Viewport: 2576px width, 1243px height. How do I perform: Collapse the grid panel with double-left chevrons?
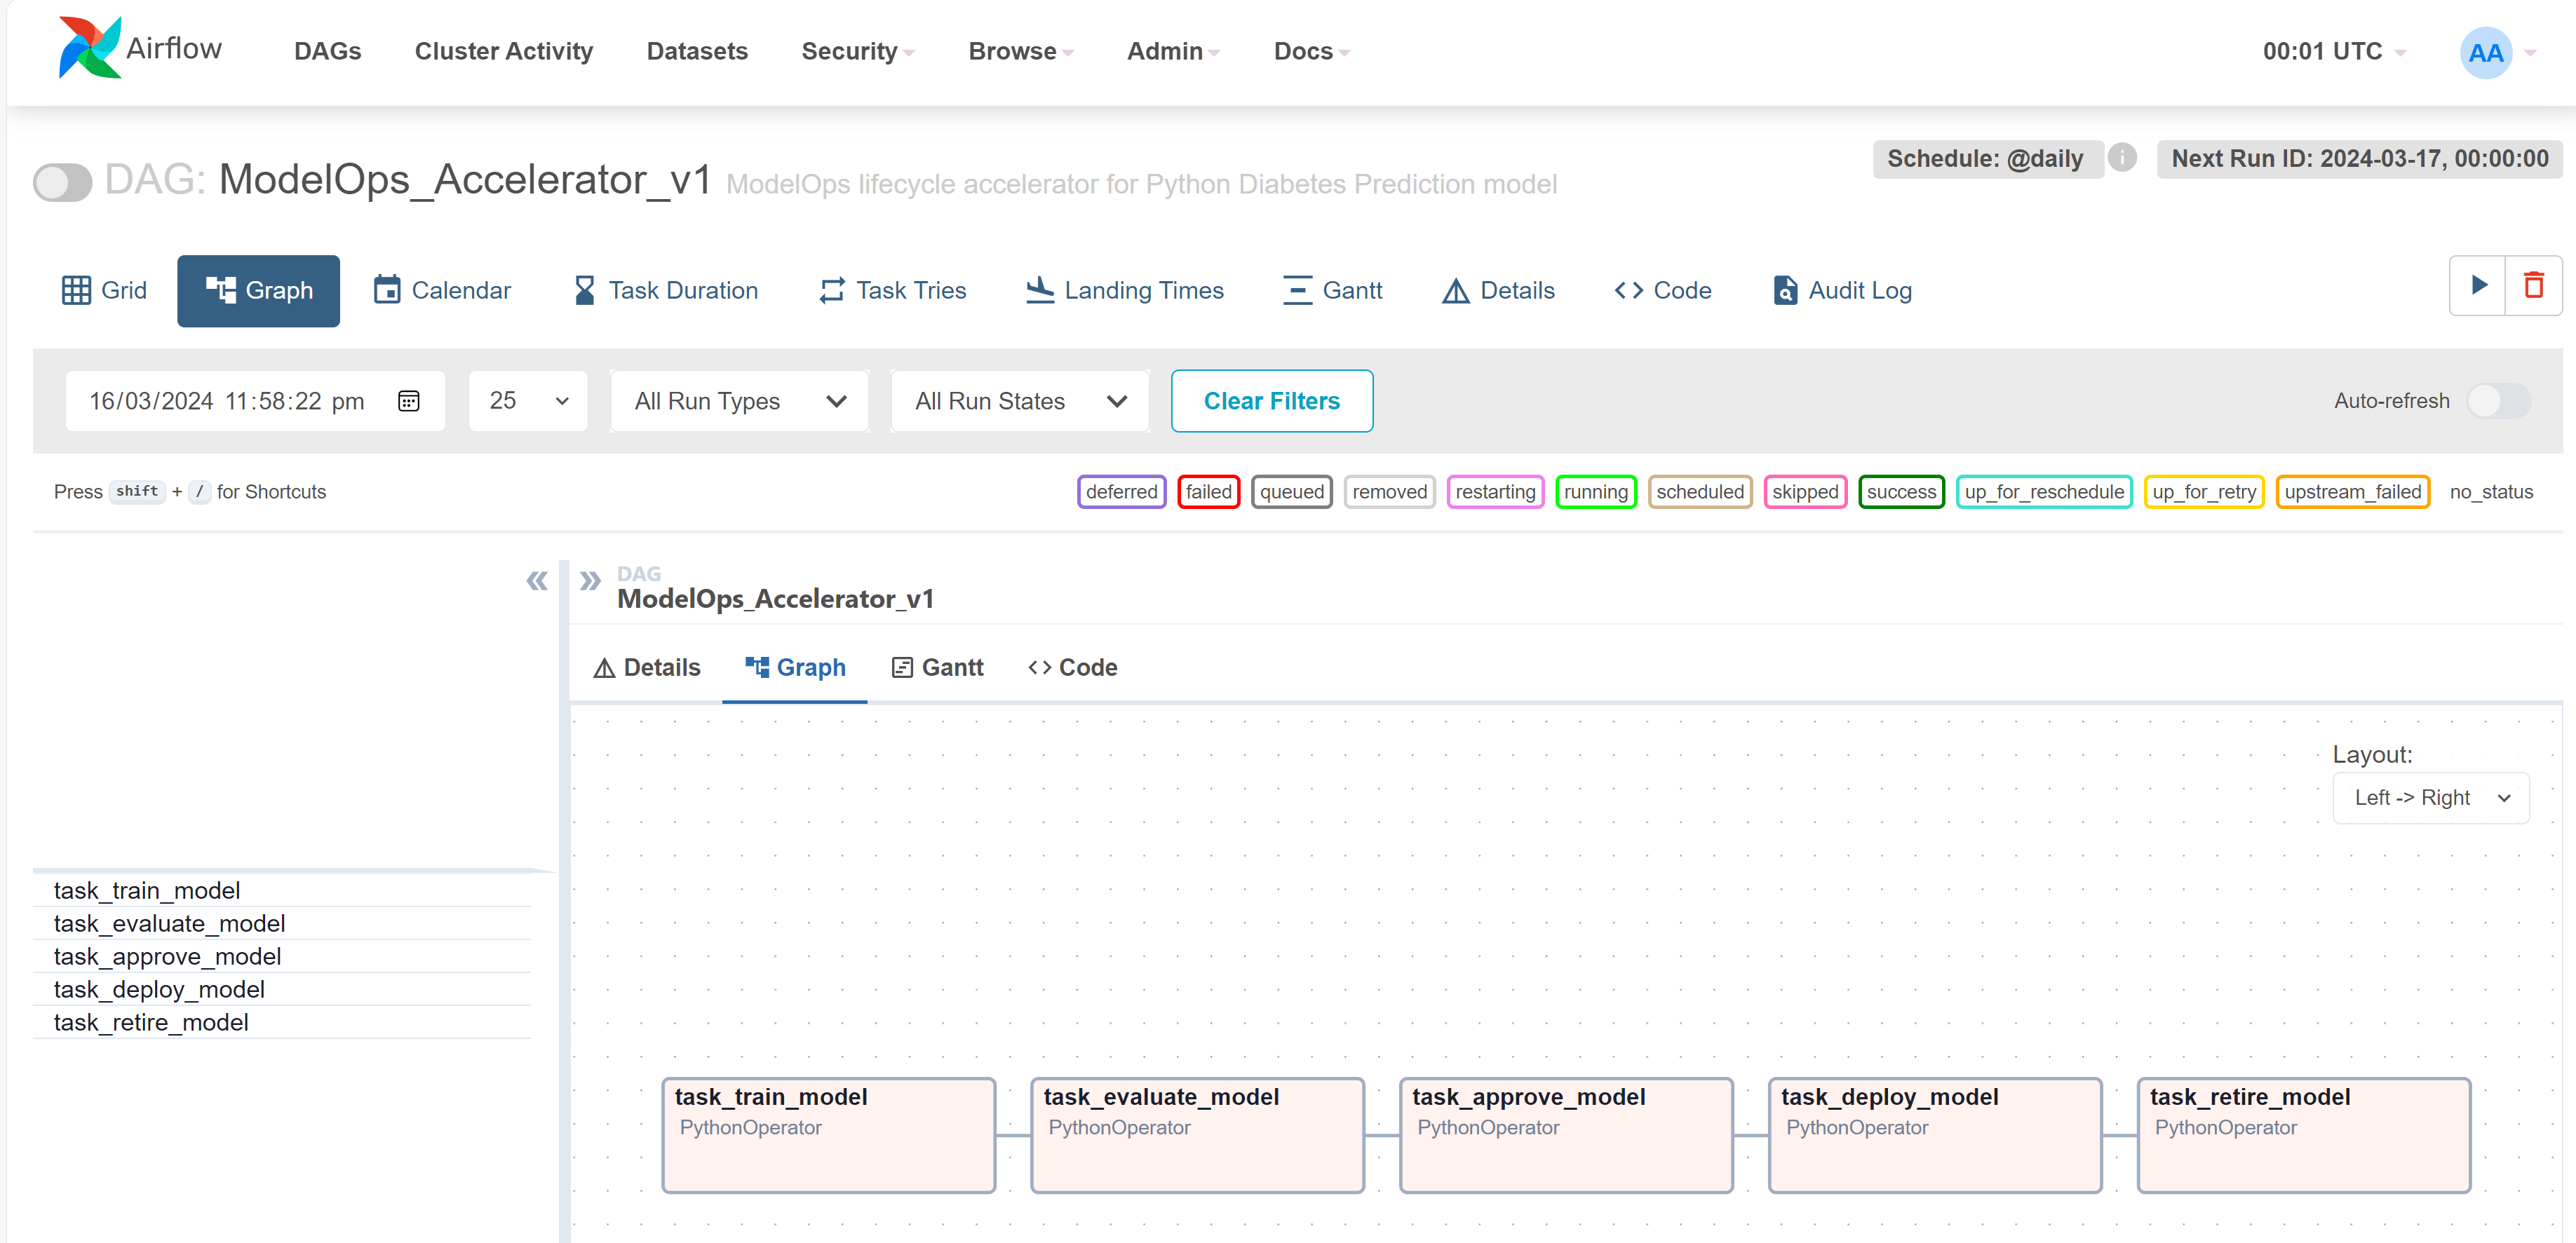[537, 580]
